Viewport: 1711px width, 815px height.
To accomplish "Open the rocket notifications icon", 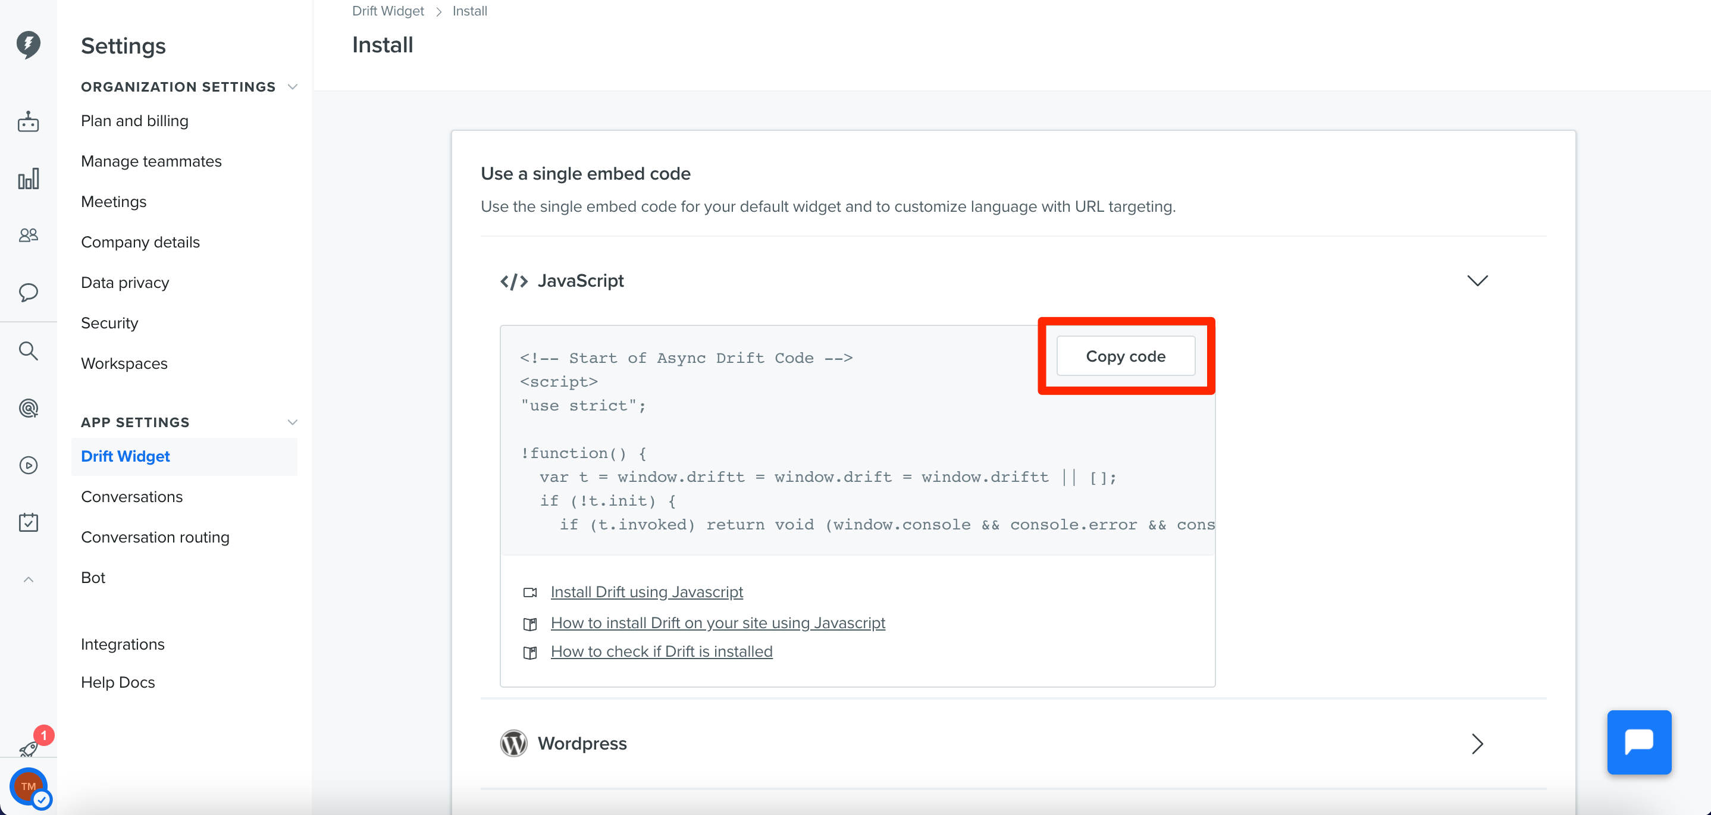I will 29,748.
